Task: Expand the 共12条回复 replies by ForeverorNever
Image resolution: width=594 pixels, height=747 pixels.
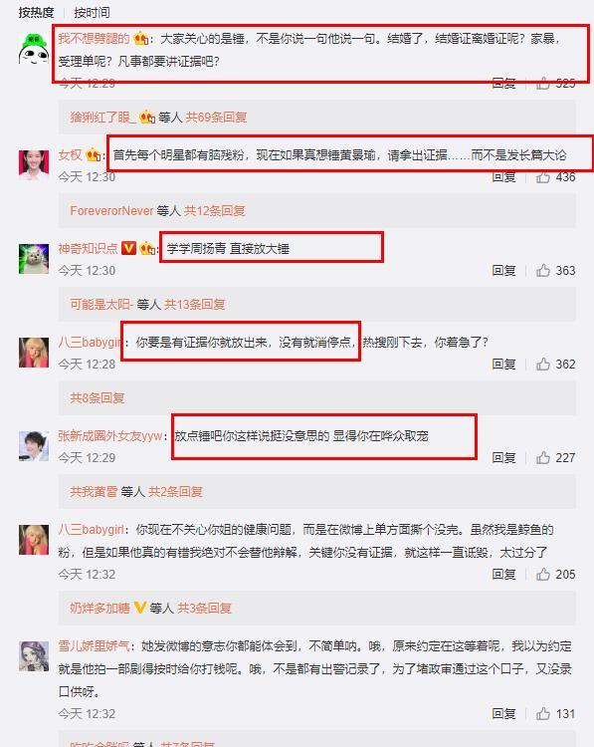Action: point(215,210)
